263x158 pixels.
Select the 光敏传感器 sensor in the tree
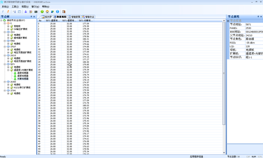(x=23, y=79)
